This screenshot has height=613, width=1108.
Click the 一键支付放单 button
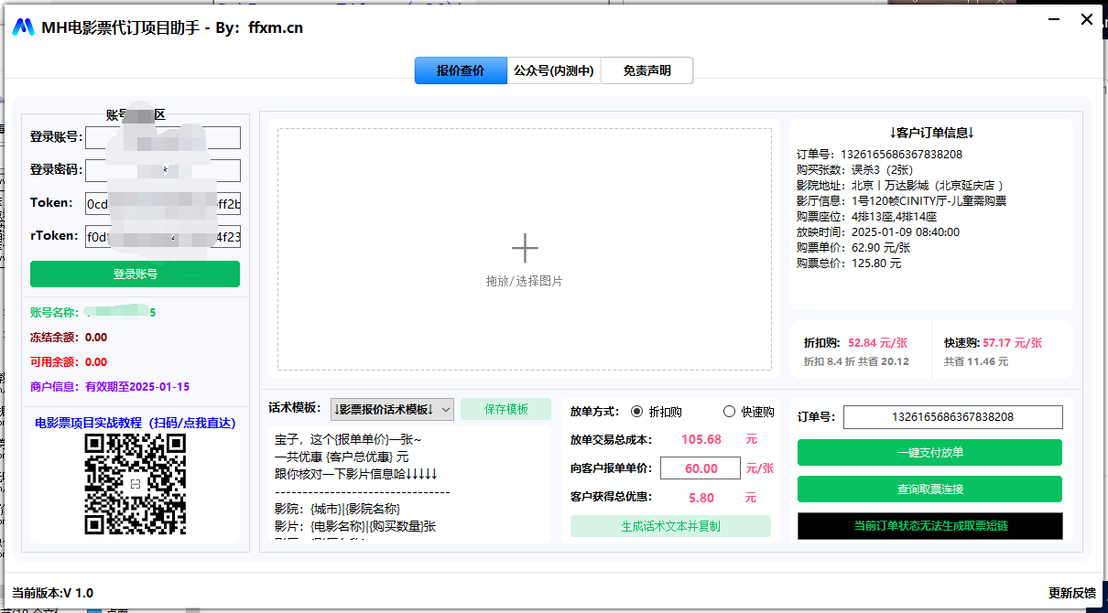tap(929, 452)
